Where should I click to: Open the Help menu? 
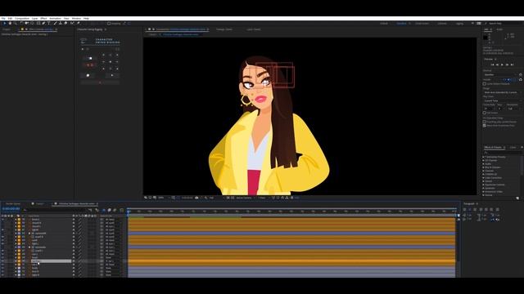(x=86, y=19)
